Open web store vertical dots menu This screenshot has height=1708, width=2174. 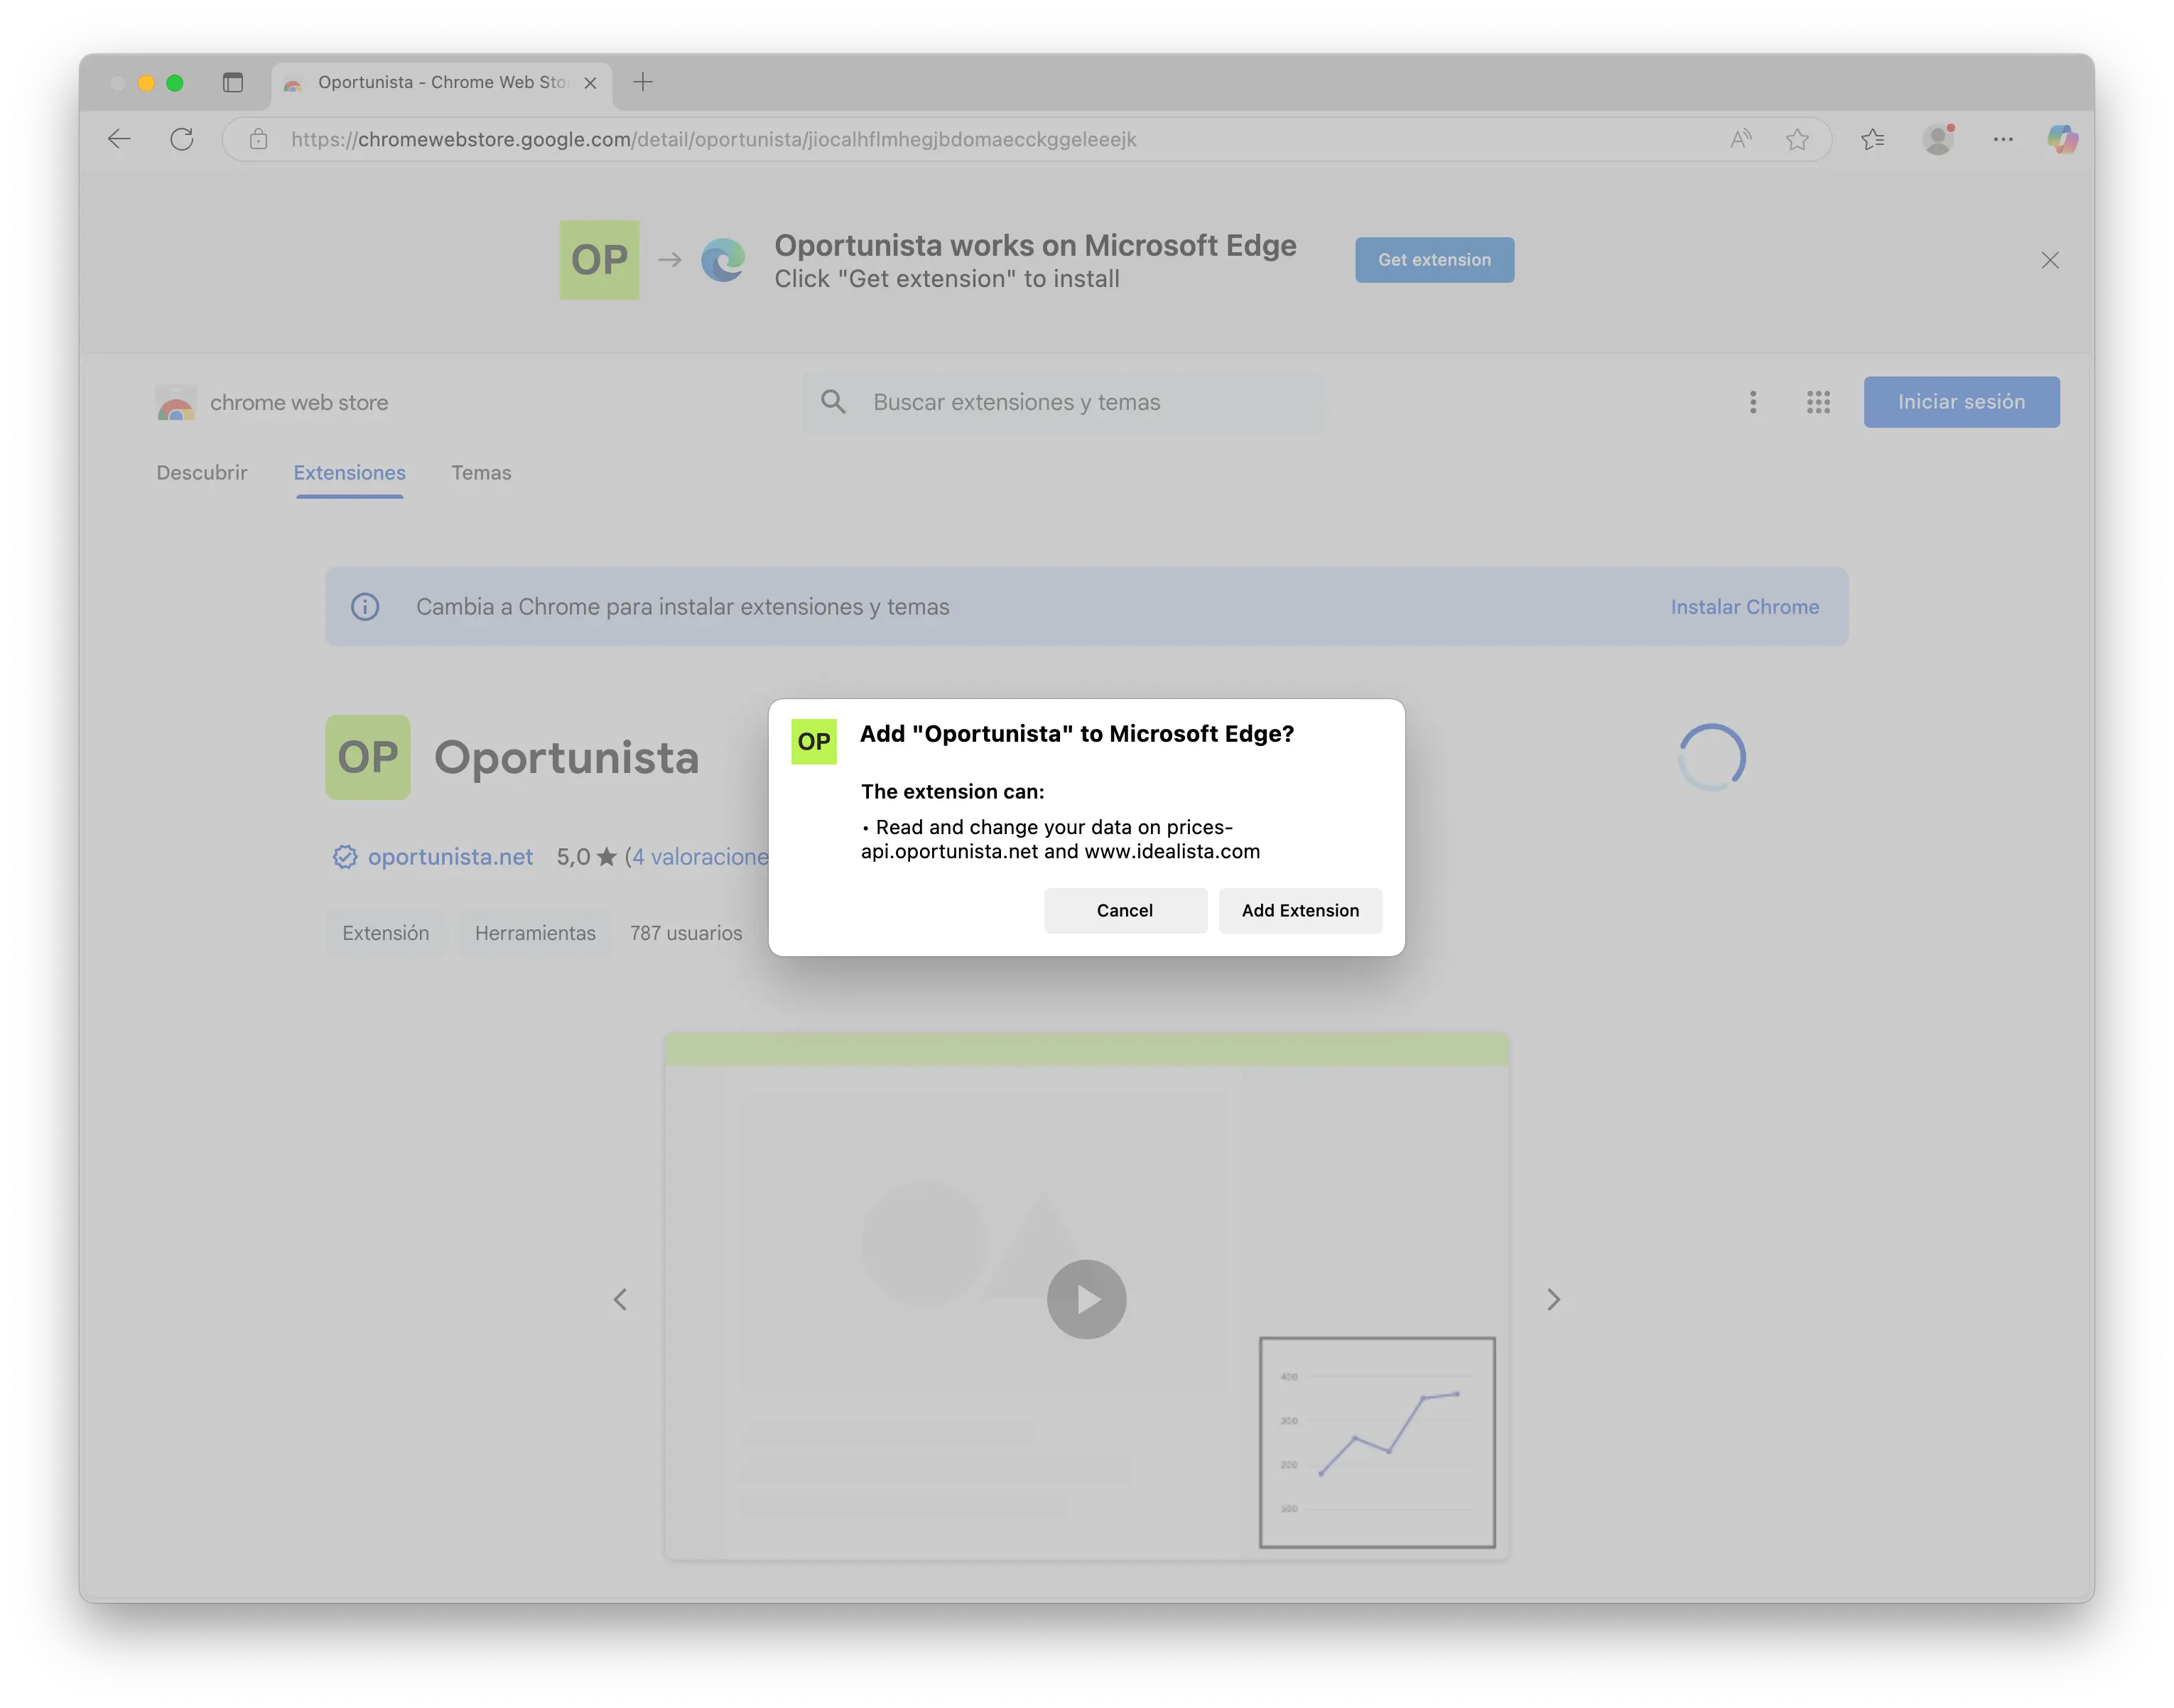pyautogui.click(x=1753, y=402)
